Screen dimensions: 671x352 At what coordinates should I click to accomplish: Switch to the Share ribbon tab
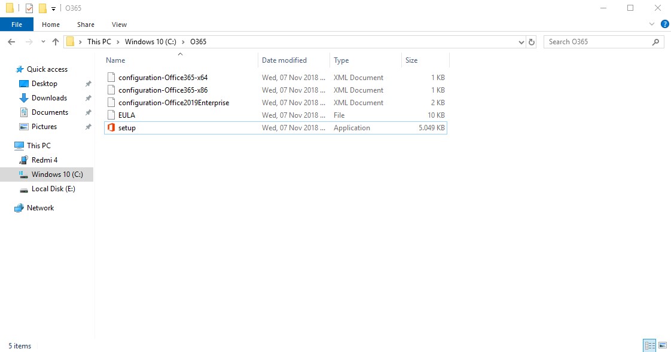pyautogui.click(x=86, y=25)
